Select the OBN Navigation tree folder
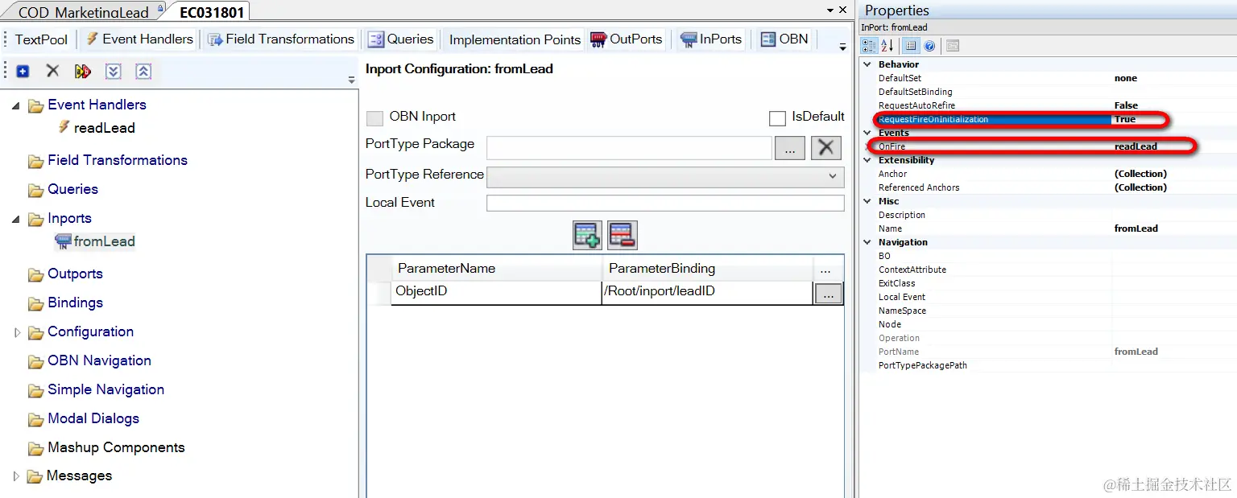Screen dimensions: 1237x498 coord(99,360)
